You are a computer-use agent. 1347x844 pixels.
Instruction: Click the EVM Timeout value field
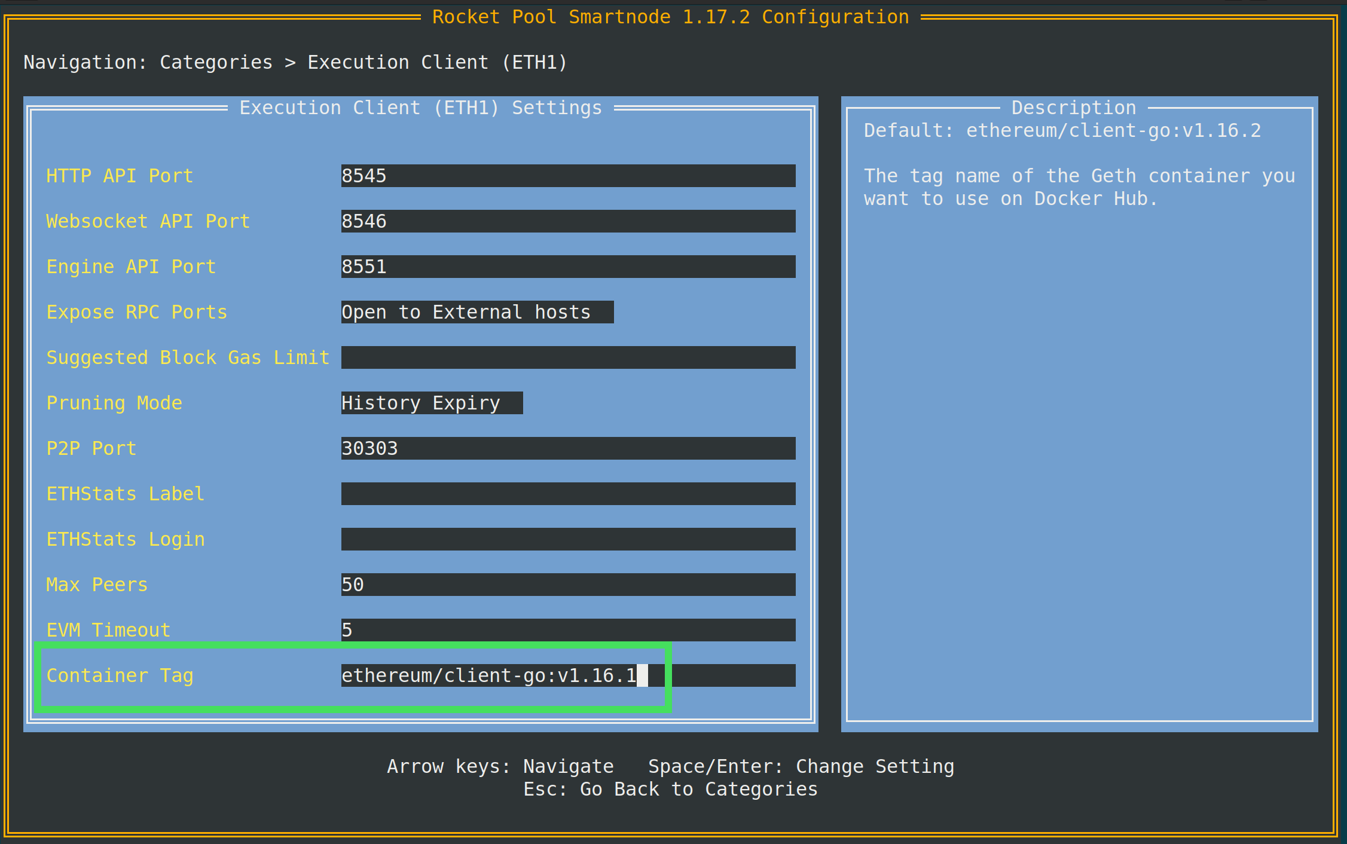tap(568, 630)
